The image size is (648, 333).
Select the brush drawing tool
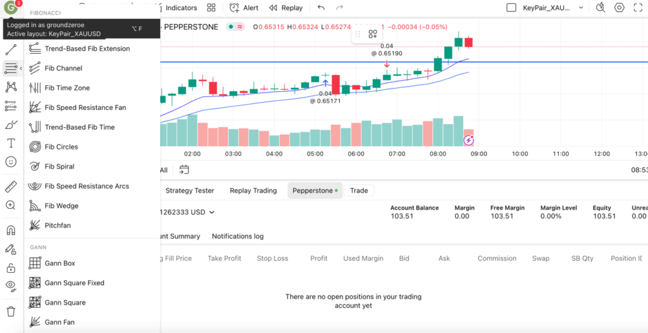click(11, 125)
